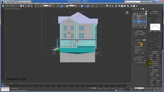Open the Tools menu

tap(11, 4)
